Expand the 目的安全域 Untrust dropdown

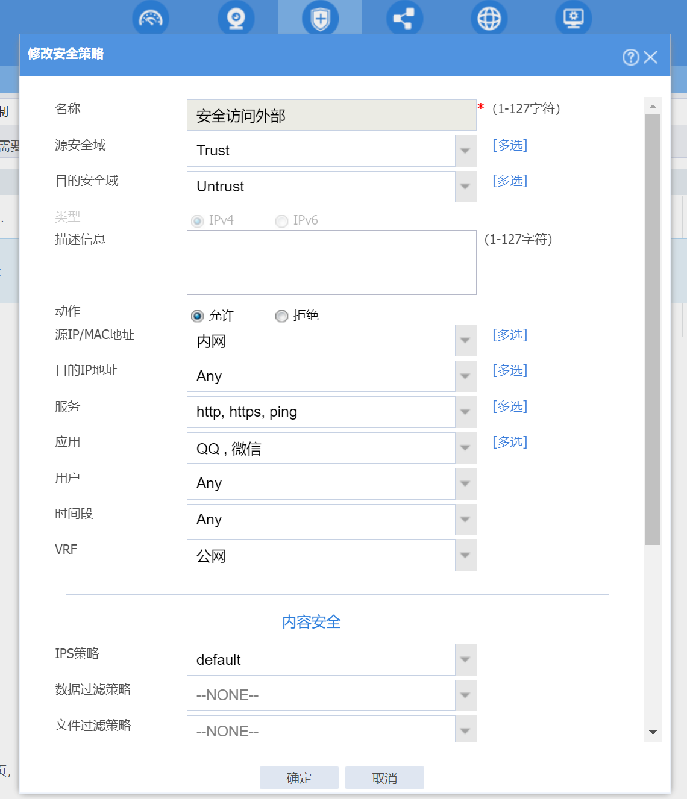[x=465, y=187]
